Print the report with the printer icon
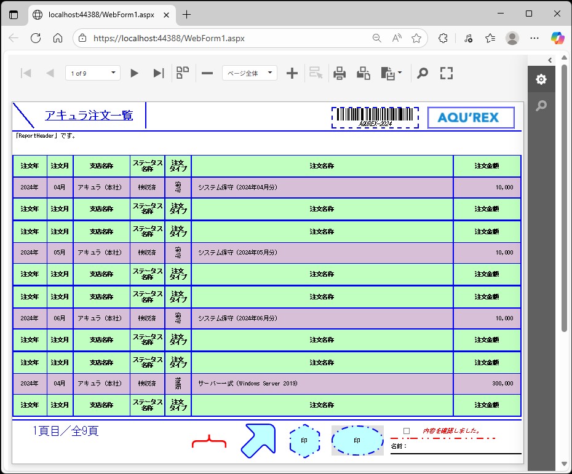The width and height of the screenshot is (572, 474). [x=340, y=74]
